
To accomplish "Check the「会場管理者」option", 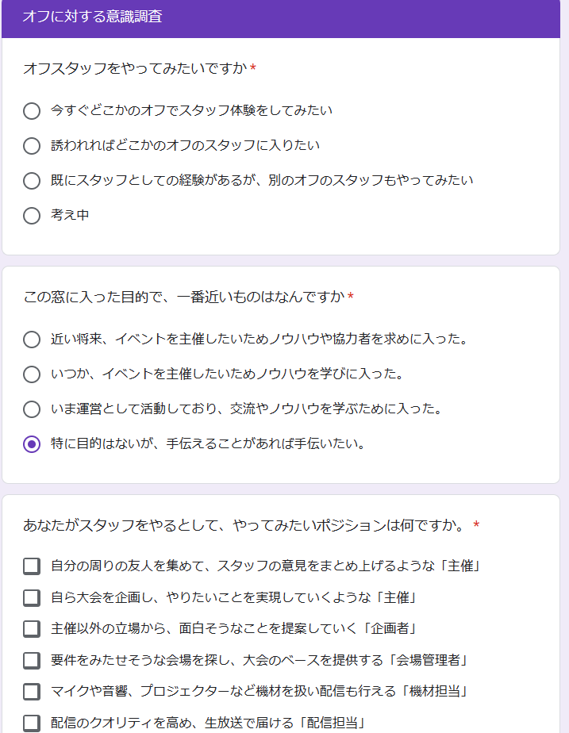I will click(x=32, y=660).
